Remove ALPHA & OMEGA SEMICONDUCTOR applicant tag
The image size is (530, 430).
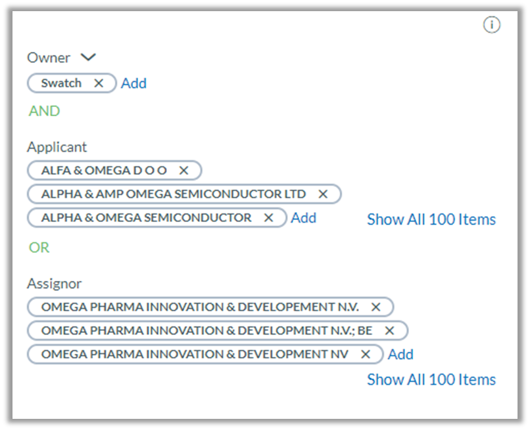click(x=268, y=218)
